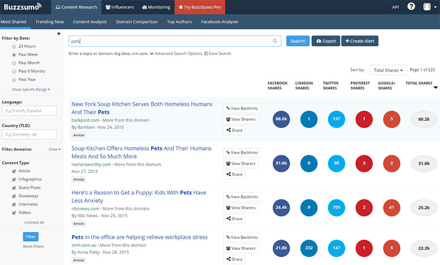Open Domain Comparison
This screenshot has height=265, width=440.
tap(137, 22)
